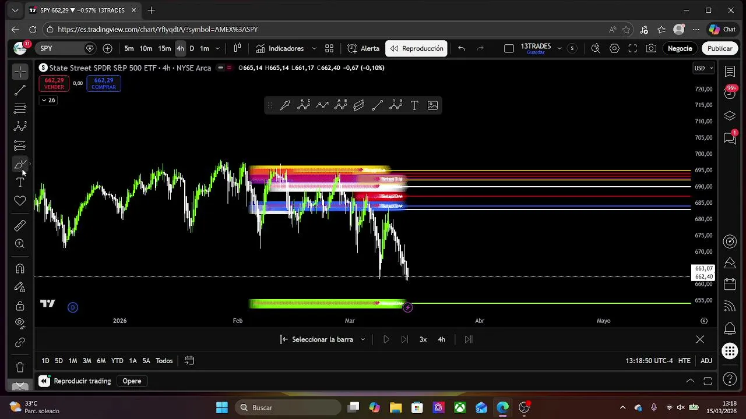Select the trend line drawing tool
Image resolution: width=746 pixels, height=419 pixels.
(20, 90)
